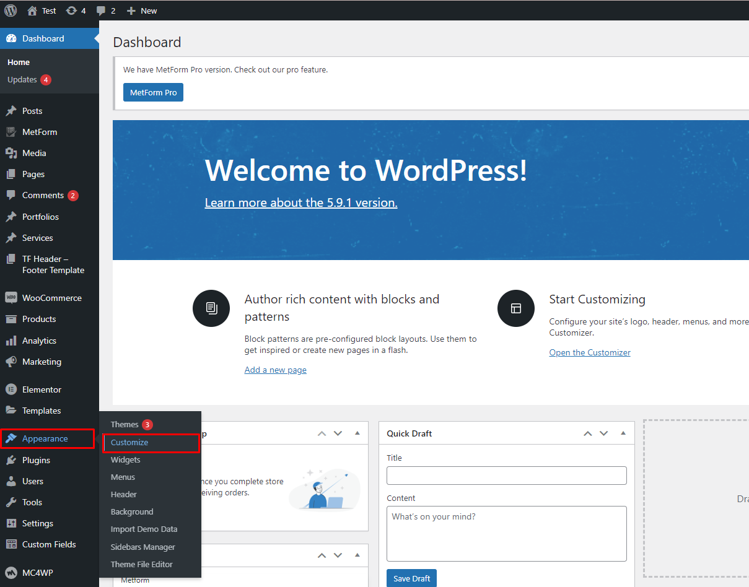The height and width of the screenshot is (587, 749).
Task: Follow the Add a new page link
Action: [x=276, y=370]
